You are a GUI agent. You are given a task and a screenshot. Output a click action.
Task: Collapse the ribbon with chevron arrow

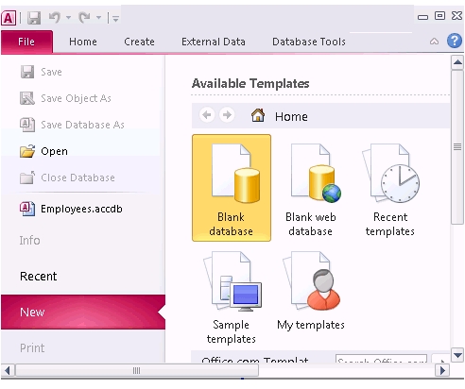click(x=434, y=42)
